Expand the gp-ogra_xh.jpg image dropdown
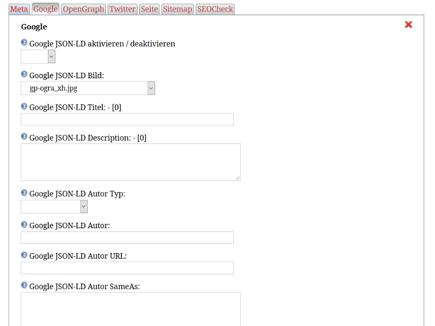This screenshot has width=435, height=326. 88,88
